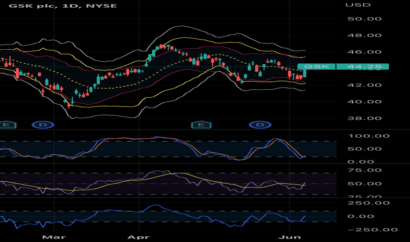
Task: Select the Mar date label on time axis
Action: click(54, 237)
